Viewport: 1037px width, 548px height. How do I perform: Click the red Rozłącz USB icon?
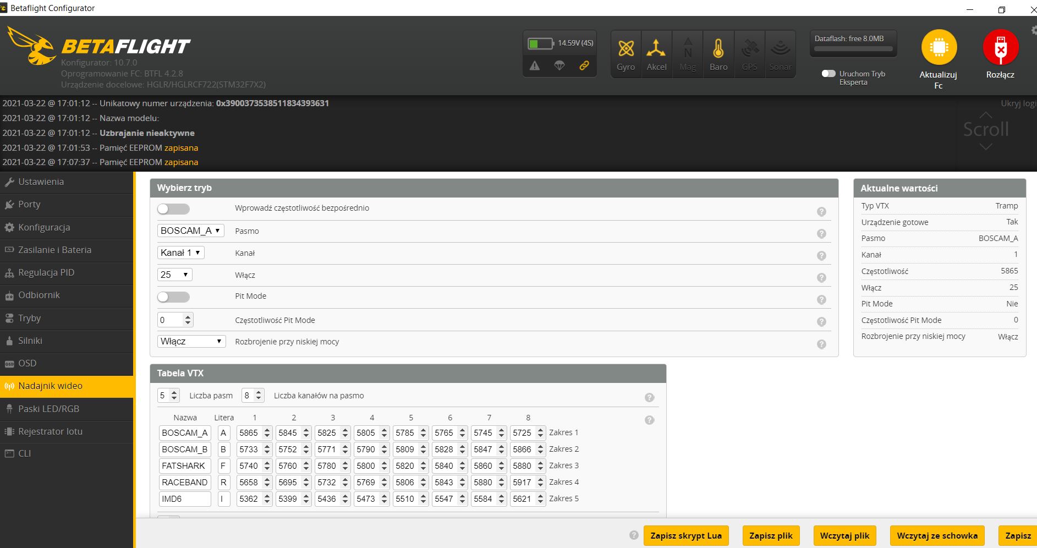(x=1001, y=47)
